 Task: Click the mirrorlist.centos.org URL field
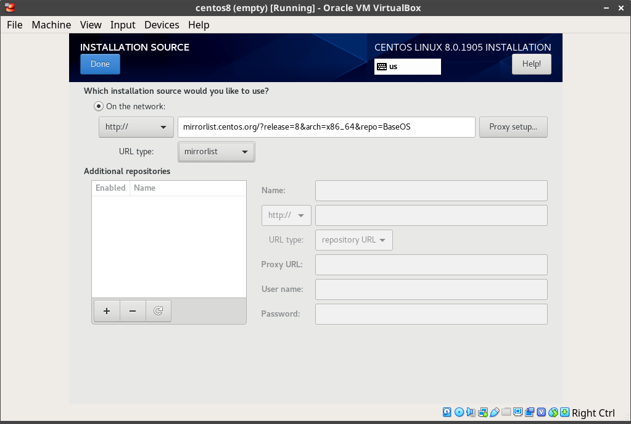326,127
